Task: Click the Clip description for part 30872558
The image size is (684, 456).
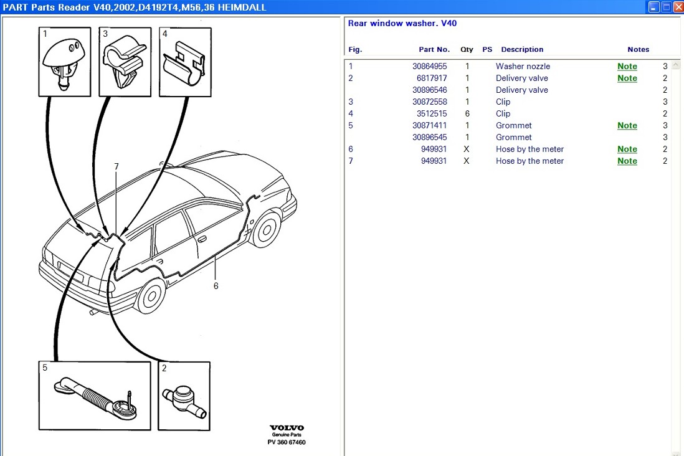Action: (x=503, y=102)
